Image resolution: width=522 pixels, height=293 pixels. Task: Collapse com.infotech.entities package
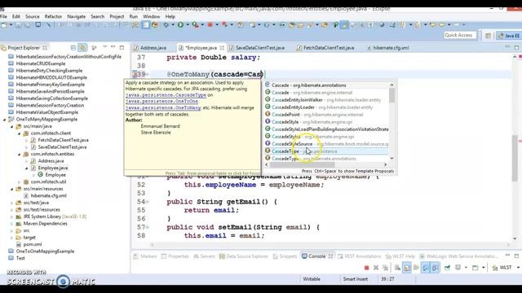point(20,155)
